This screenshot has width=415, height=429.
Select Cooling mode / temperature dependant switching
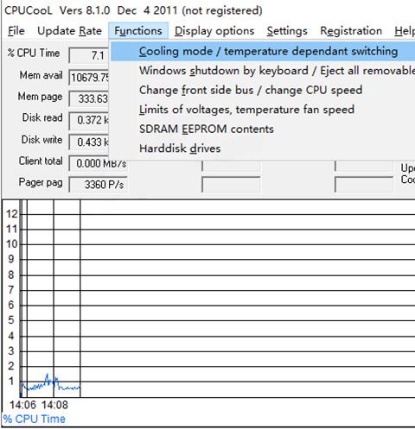pyautogui.click(x=263, y=51)
